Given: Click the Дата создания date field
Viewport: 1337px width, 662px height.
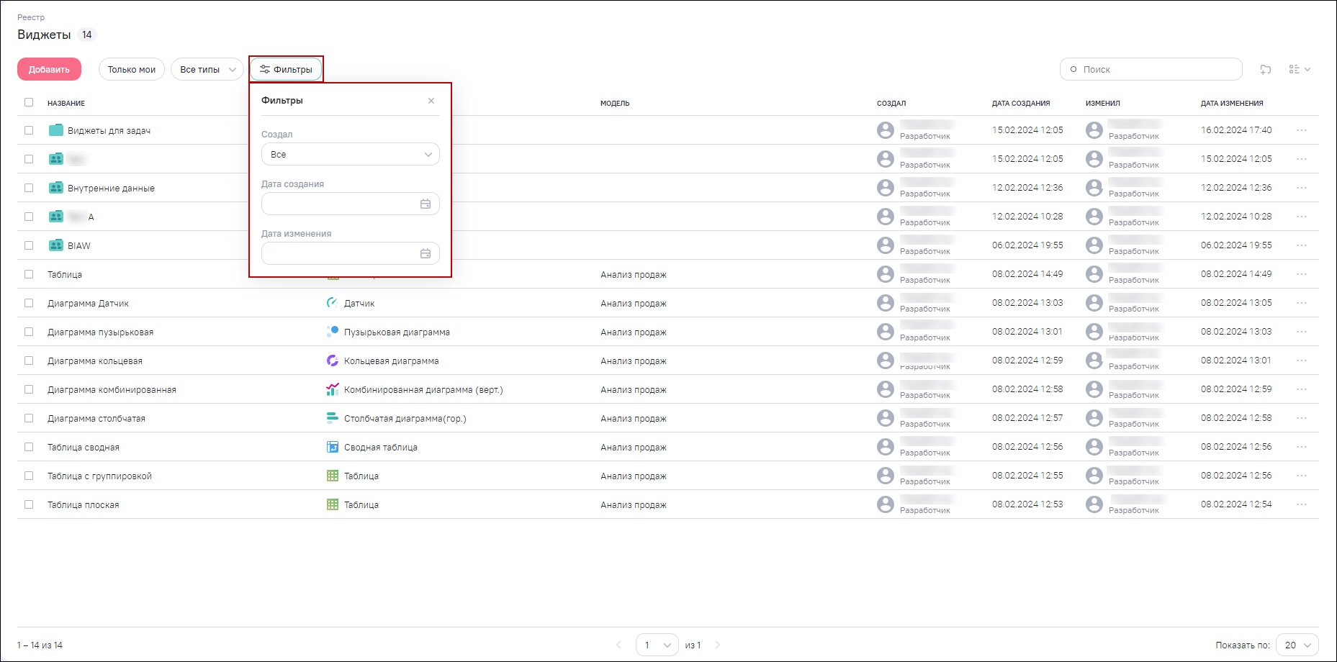Looking at the screenshot, I should [351, 204].
